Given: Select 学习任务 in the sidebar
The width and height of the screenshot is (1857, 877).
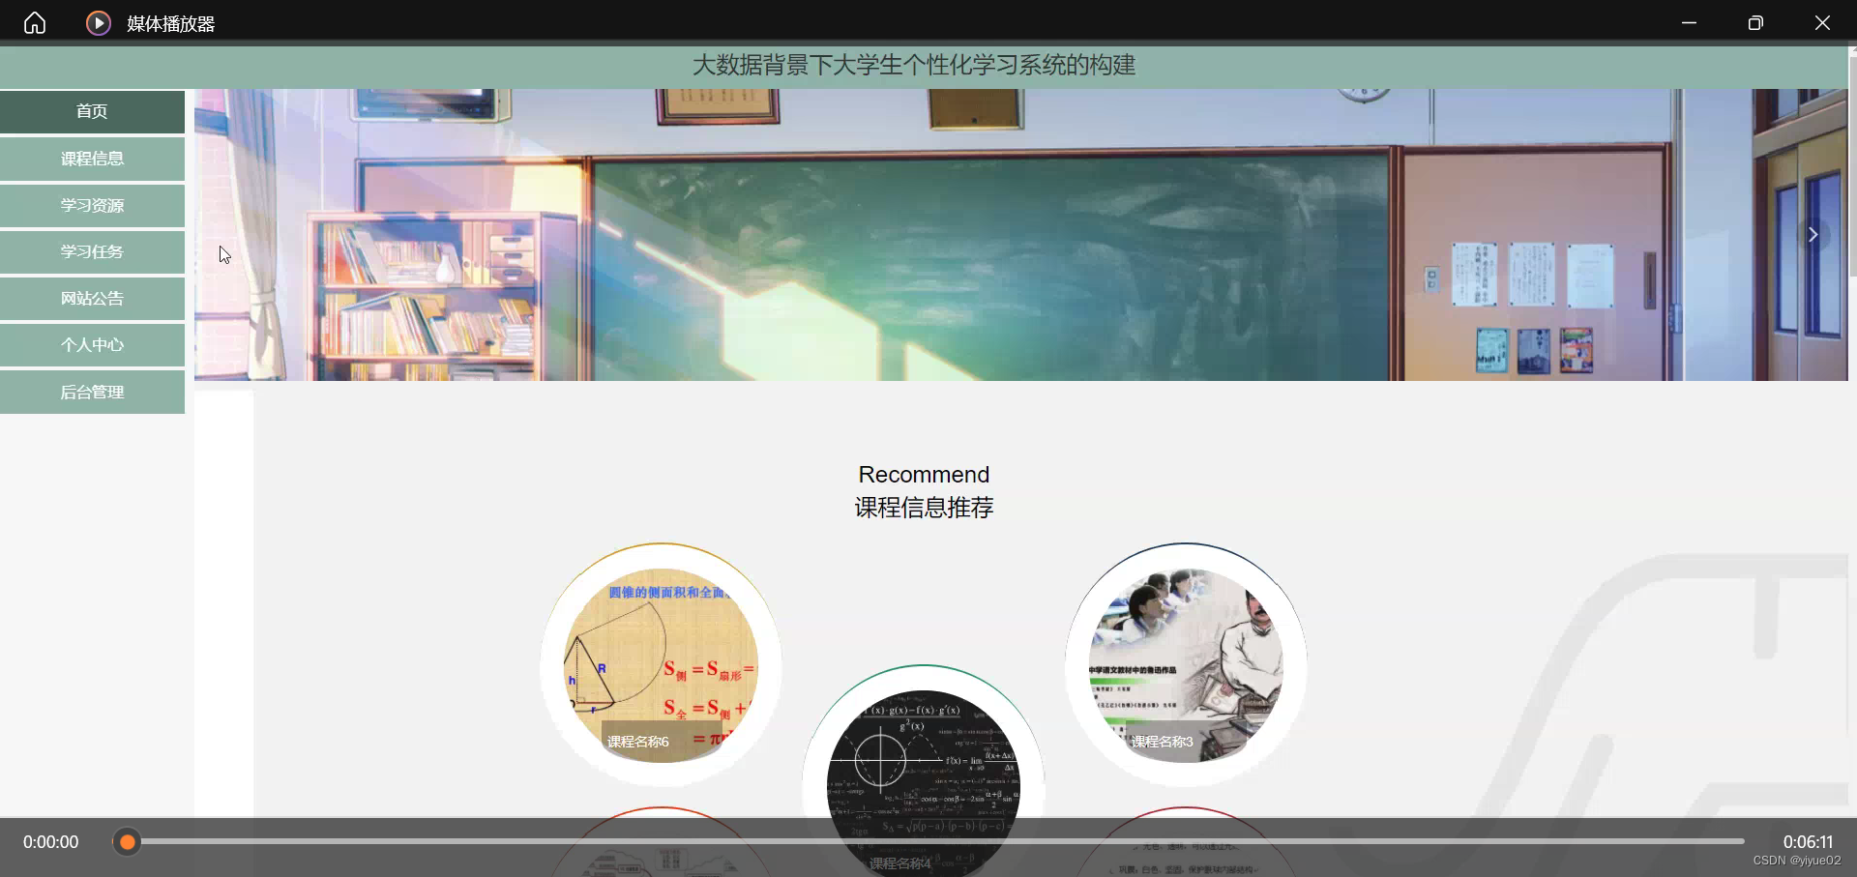Looking at the screenshot, I should tap(92, 251).
